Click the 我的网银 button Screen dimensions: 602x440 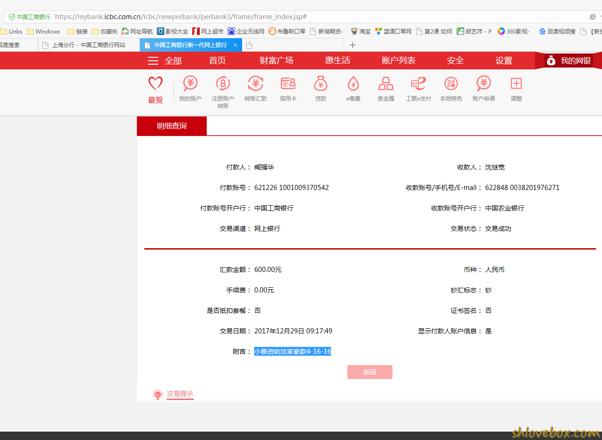point(568,61)
